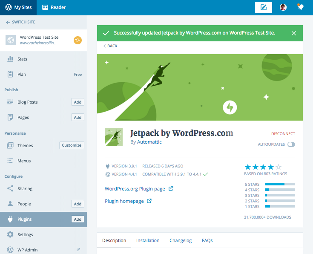Click external icon beside WordPress.org Plugin page

tap(171, 188)
